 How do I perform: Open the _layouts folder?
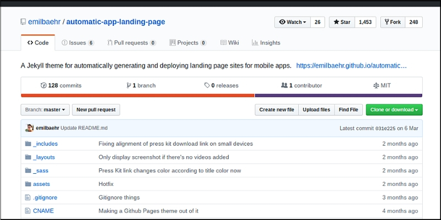44,157
